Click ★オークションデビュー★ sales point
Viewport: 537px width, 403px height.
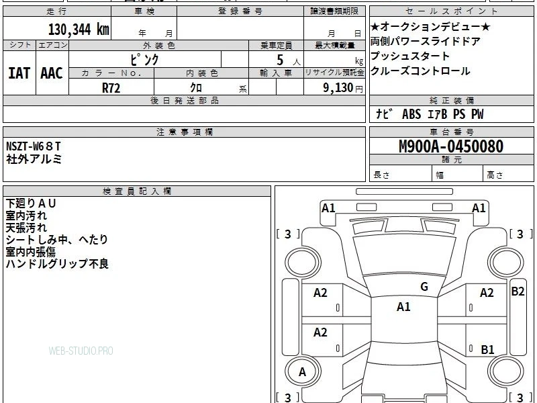pyautogui.click(x=430, y=27)
